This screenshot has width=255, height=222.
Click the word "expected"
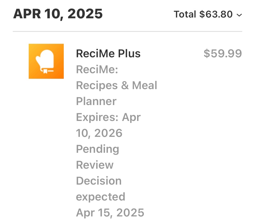pyautogui.click(x=100, y=197)
